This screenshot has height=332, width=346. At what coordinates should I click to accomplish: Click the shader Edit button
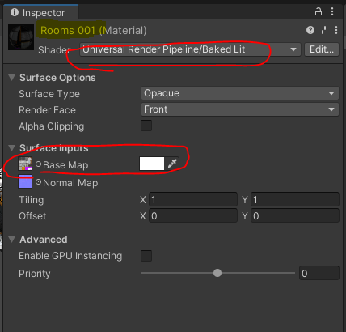point(322,49)
